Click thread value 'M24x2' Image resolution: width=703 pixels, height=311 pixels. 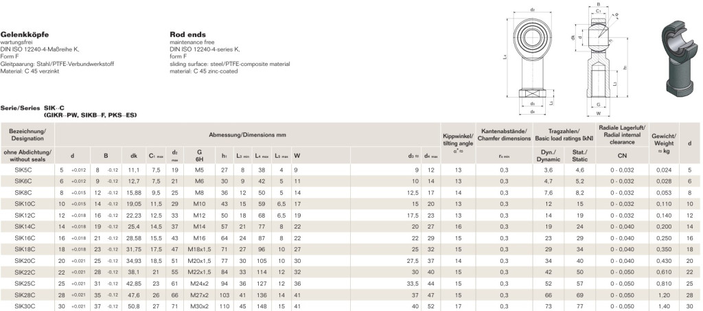tap(200, 284)
